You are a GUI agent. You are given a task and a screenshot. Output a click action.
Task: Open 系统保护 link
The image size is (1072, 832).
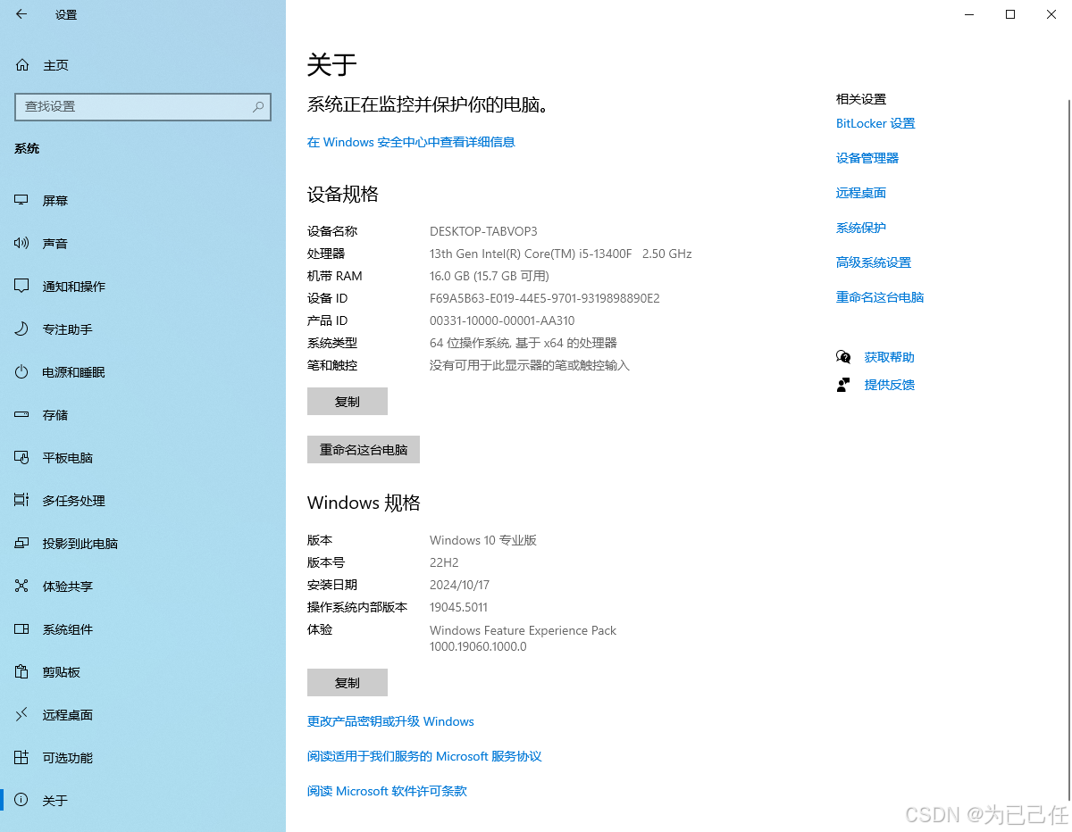[861, 228]
